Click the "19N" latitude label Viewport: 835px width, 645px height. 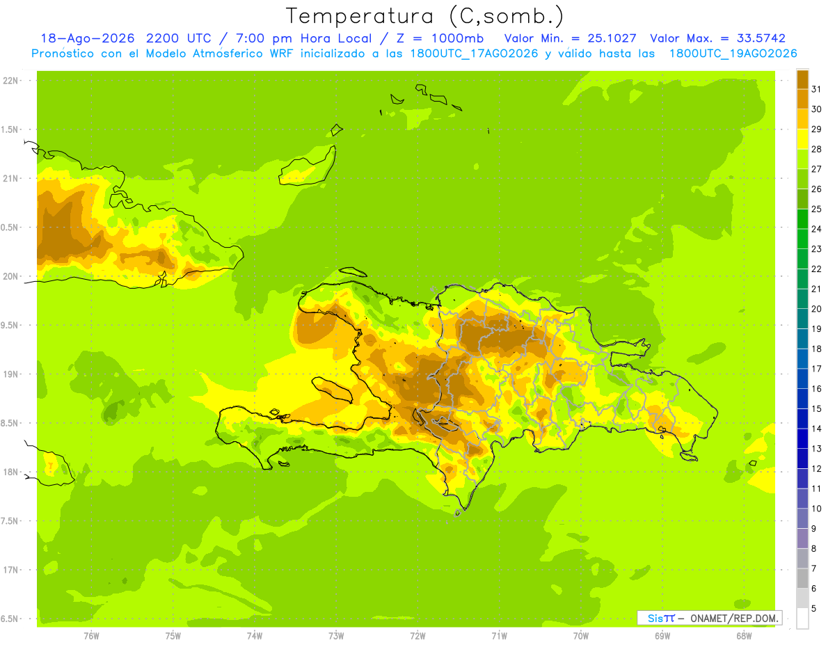pyautogui.click(x=10, y=374)
